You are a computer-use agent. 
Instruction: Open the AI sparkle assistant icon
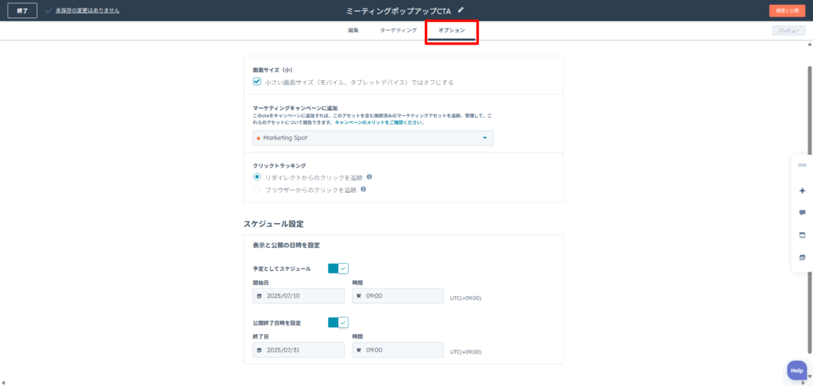pyautogui.click(x=802, y=191)
